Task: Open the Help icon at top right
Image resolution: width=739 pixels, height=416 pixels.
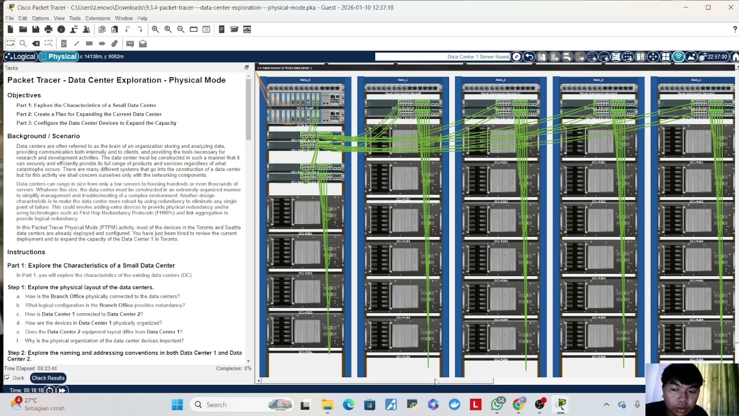Action: coord(735,29)
